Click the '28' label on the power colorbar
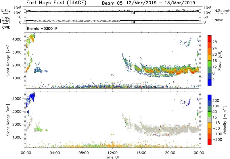The image size is (230, 159). point(214,42)
